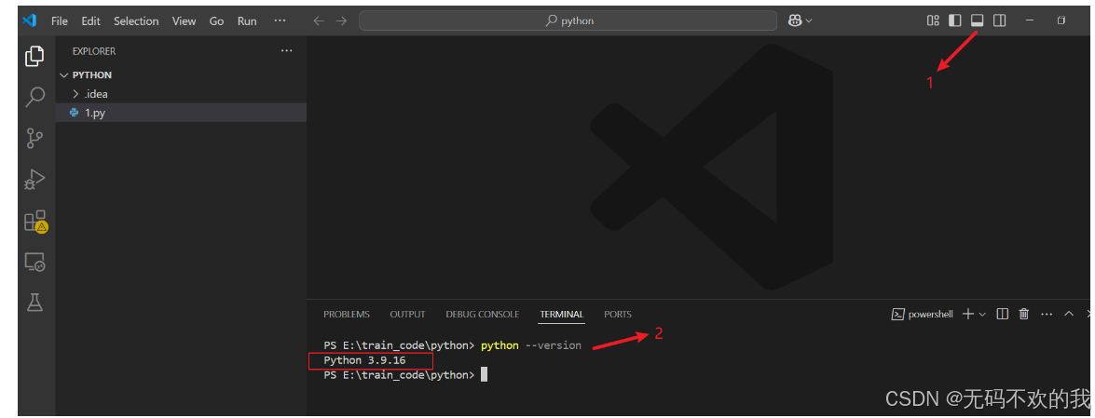This screenshot has height=418, width=1095.
Task: Kill the terminal with trash icon
Action: pyautogui.click(x=1024, y=314)
